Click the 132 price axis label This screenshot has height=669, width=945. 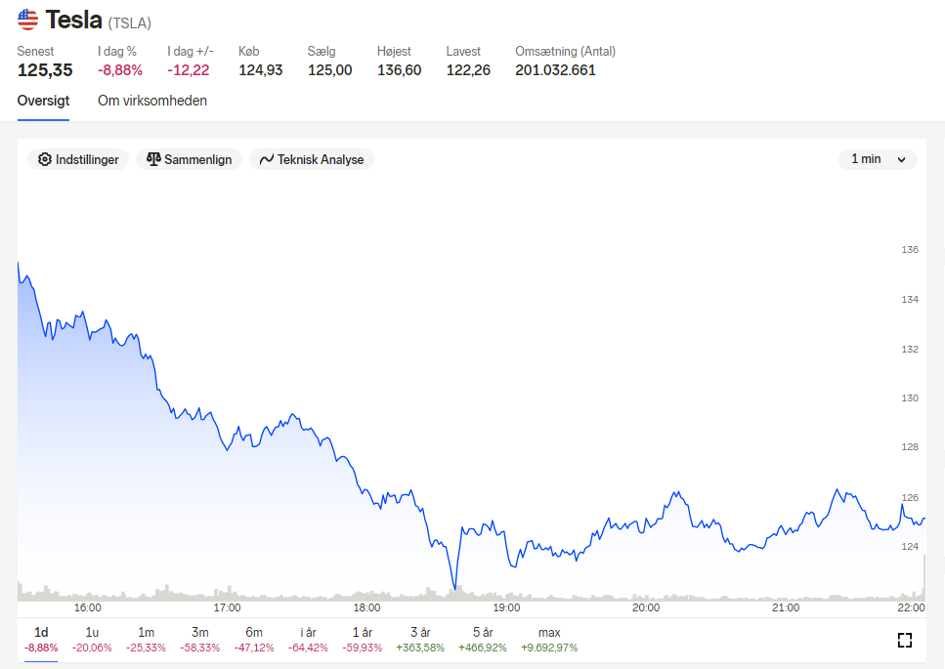(910, 350)
